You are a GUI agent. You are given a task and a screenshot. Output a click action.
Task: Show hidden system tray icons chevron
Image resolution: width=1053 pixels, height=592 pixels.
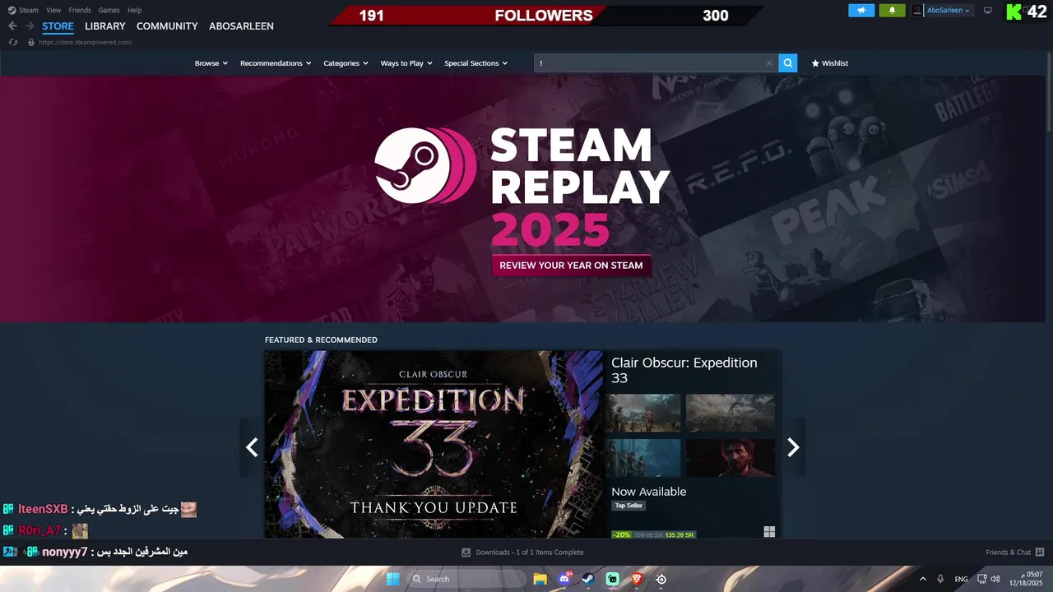pos(922,579)
